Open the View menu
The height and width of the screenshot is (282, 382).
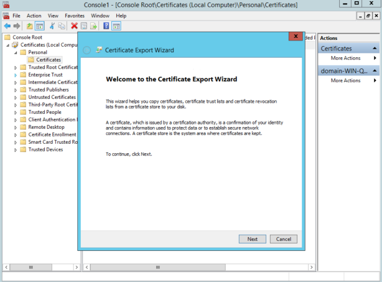click(53, 16)
